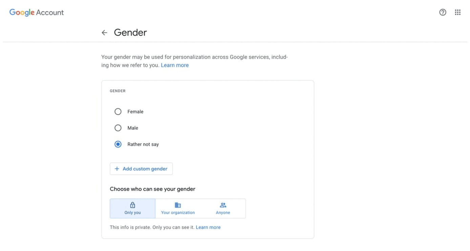Image resolution: width=470 pixels, height=251 pixels.
Task: Click the Google Account logo
Action: [x=37, y=13]
